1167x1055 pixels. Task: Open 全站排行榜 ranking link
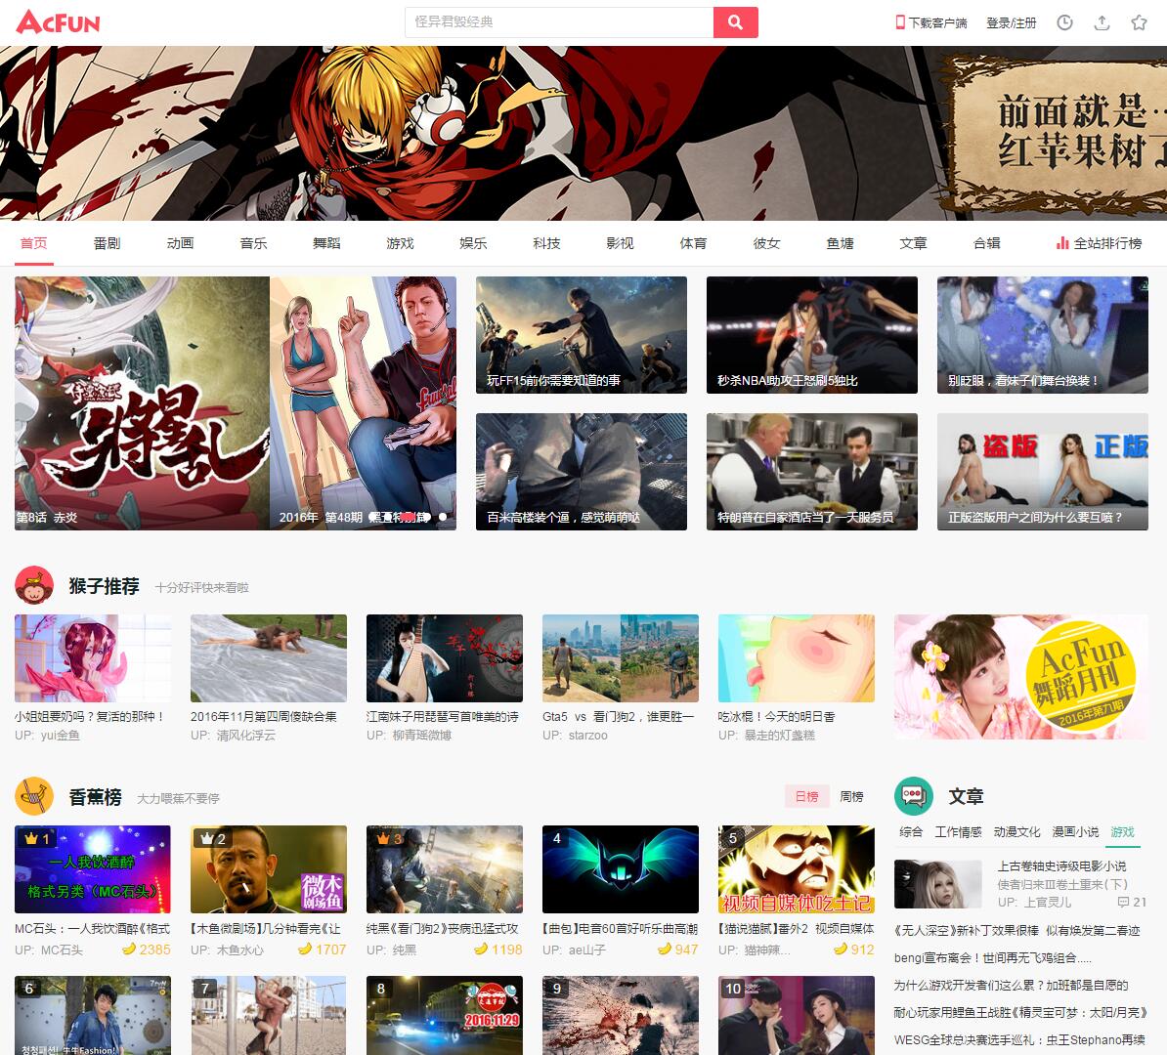coord(1107,243)
